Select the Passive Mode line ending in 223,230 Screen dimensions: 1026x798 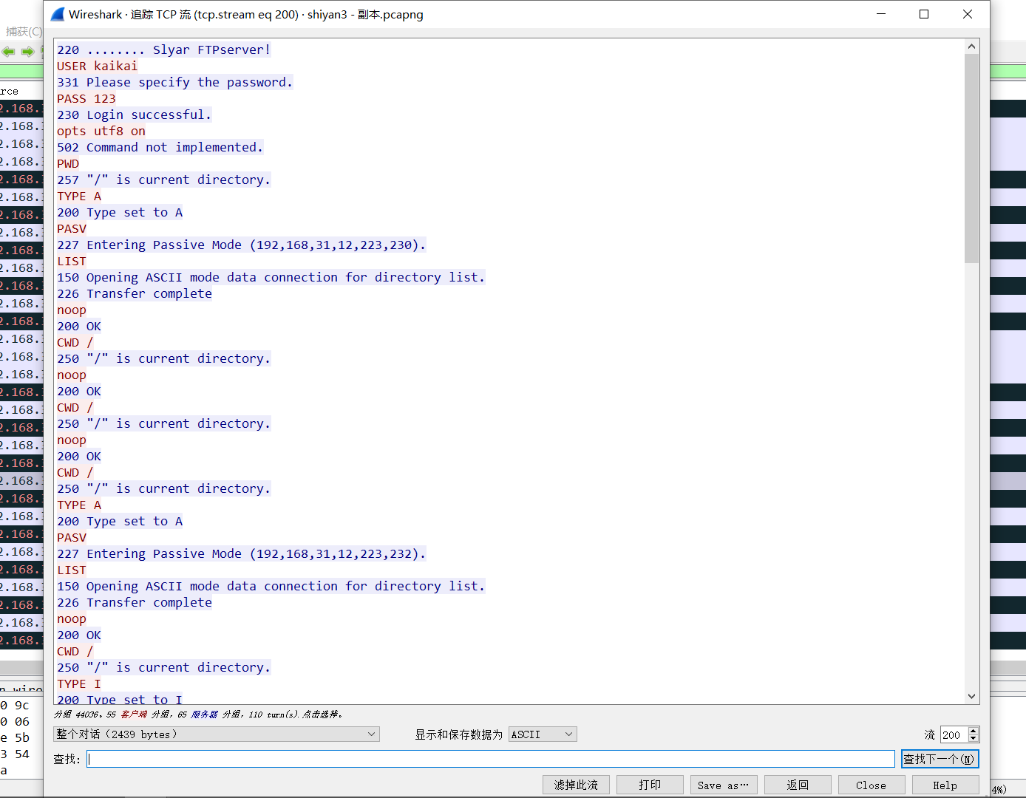pyautogui.click(x=242, y=245)
